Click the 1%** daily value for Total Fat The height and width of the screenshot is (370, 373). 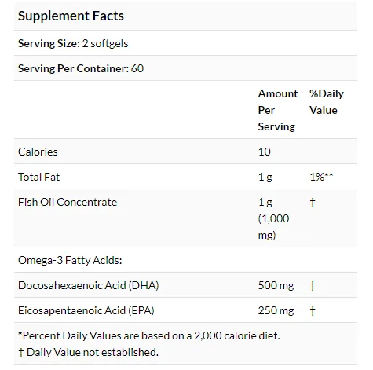point(321,177)
